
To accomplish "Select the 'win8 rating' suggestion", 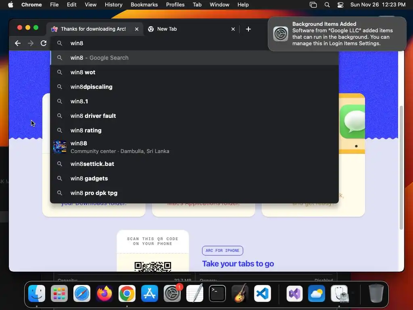I will coord(194,130).
